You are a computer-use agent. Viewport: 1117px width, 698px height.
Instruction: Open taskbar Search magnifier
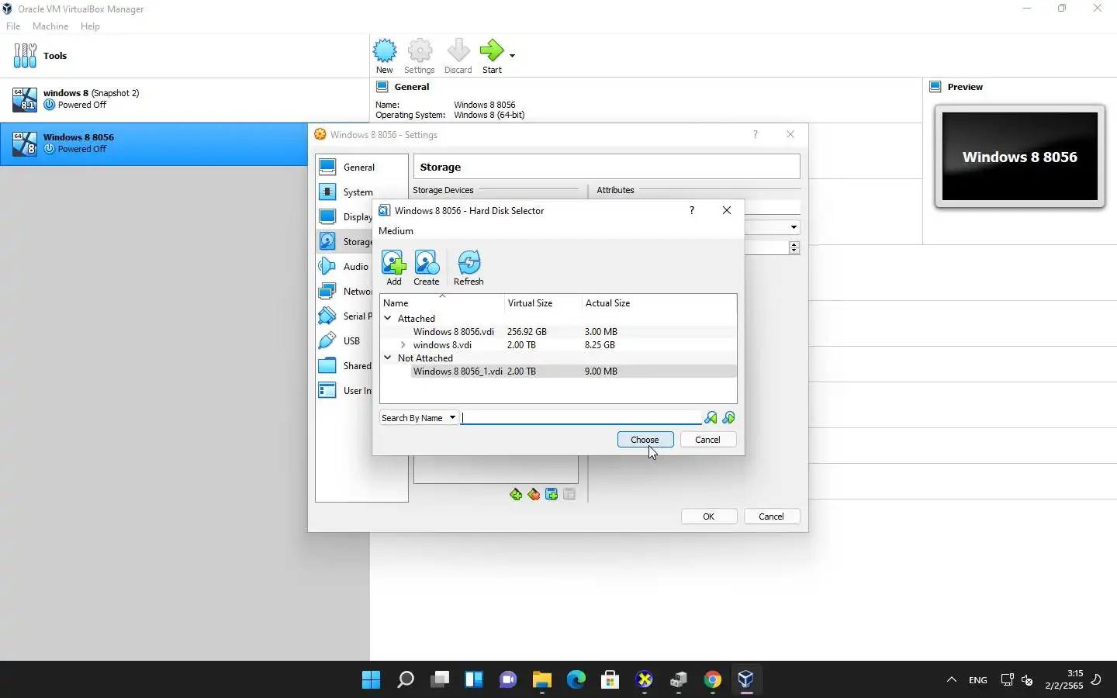click(406, 680)
